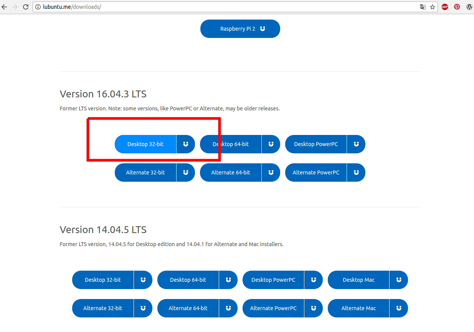
Task: Click the "Version 14.04.5 LTS" heading
Action: click(x=103, y=230)
